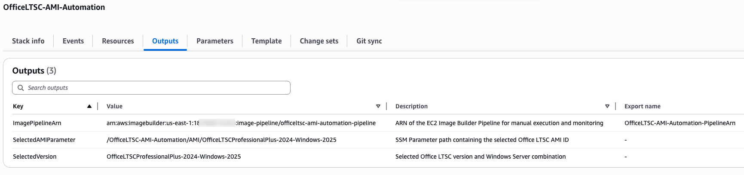Click the ARN of EC2 Image Builder description

pos(499,123)
